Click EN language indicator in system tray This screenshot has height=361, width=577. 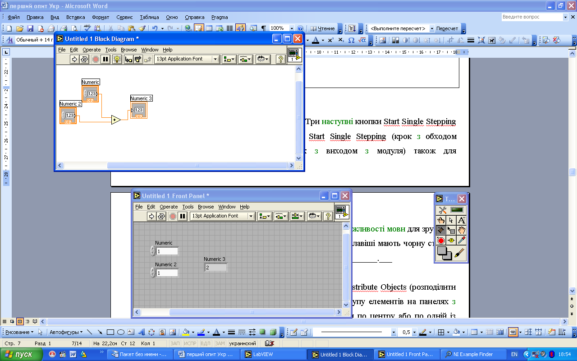click(x=514, y=355)
